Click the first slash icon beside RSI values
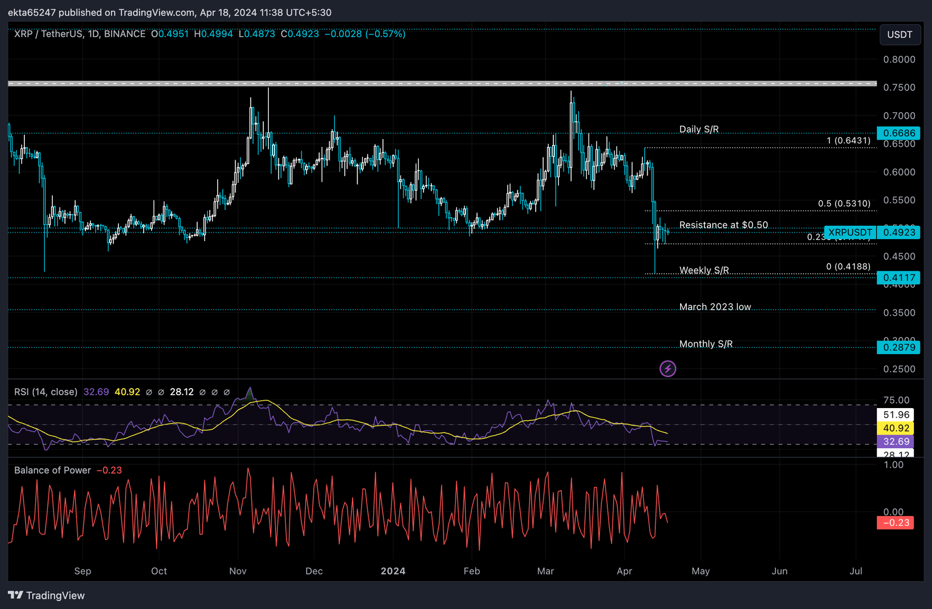The width and height of the screenshot is (932, 609). (149, 392)
